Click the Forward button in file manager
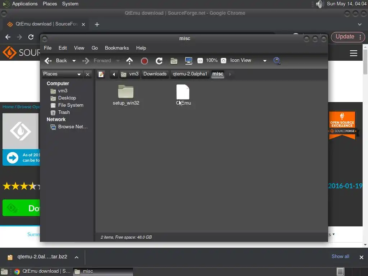368x276 pixels. click(x=96, y=60)
